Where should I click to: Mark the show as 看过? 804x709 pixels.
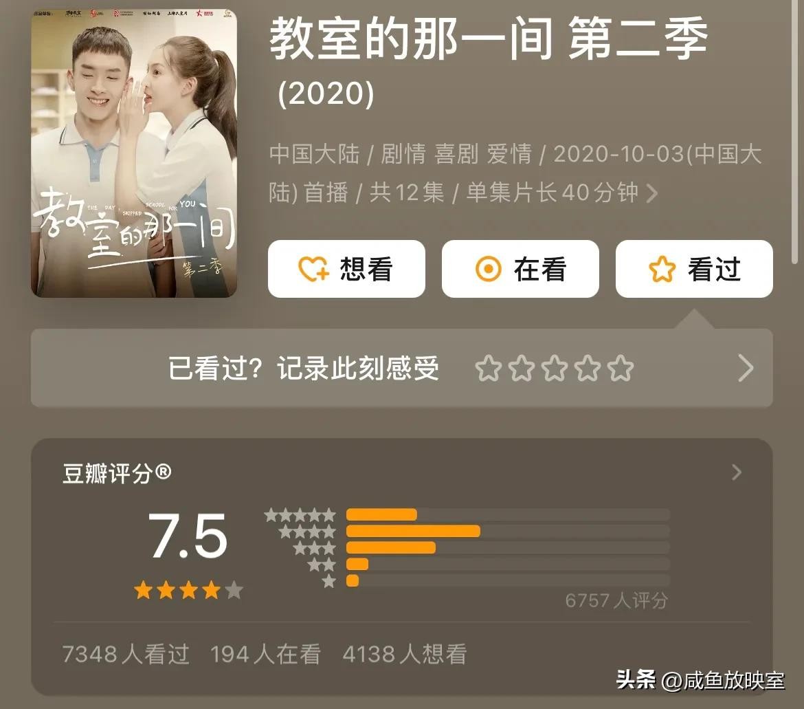[x=694, y=269]
